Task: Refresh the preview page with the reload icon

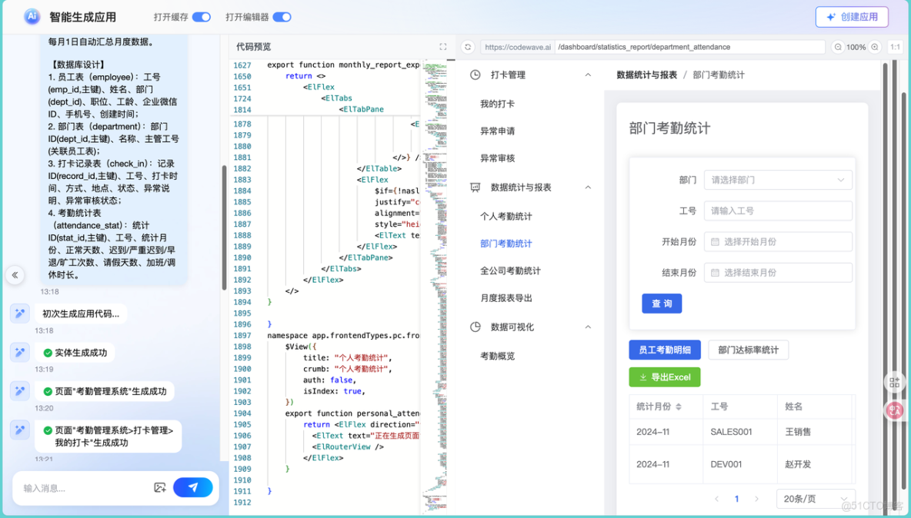Action: click(x=468, y=46)
